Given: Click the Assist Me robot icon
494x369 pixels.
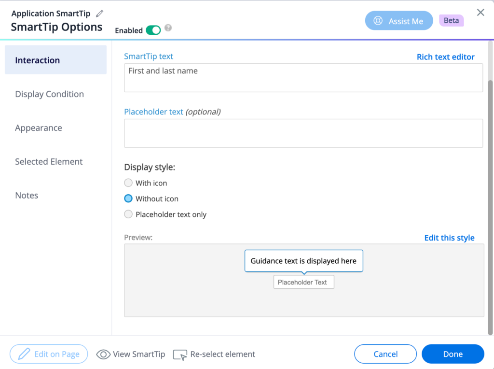Looking at the screenshot, I should 379,20.
